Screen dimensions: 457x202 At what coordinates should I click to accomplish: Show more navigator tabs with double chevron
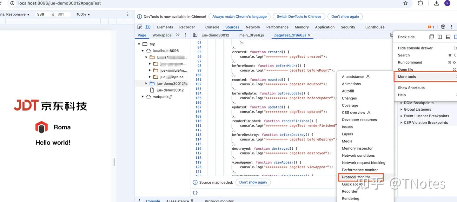coord(178,35)
